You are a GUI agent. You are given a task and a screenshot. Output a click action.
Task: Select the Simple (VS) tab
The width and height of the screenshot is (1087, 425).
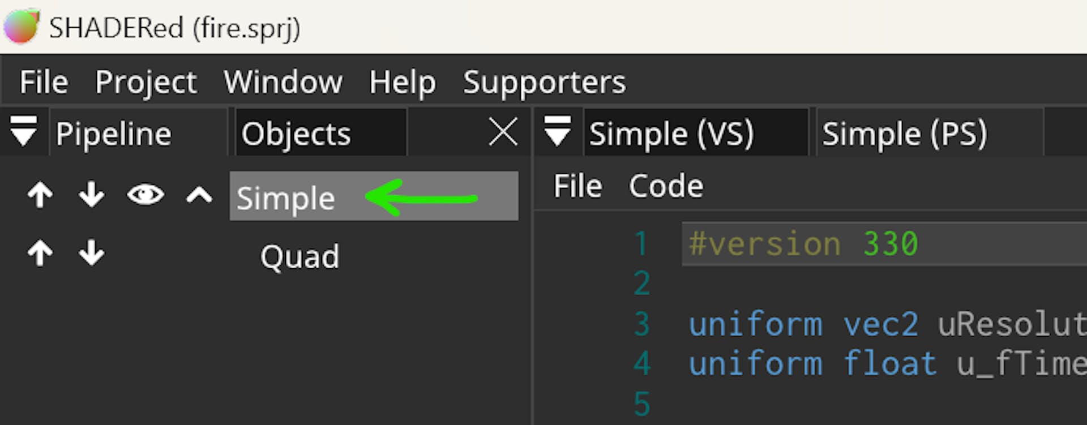(671, 134)
